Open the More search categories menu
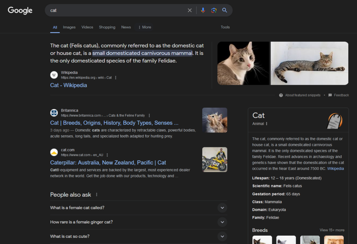 click(x=145, y=27)
